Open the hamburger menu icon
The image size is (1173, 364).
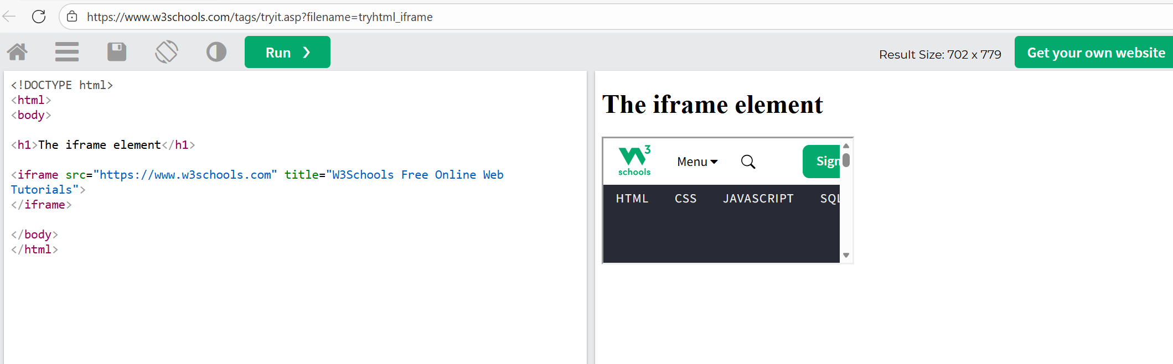point(67,52)
